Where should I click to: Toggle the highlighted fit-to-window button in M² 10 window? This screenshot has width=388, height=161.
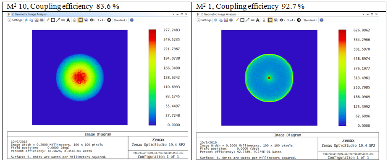click(81, 20)
